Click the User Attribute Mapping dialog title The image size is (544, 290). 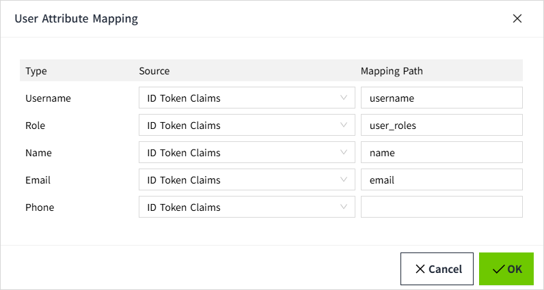click(77, 19)
